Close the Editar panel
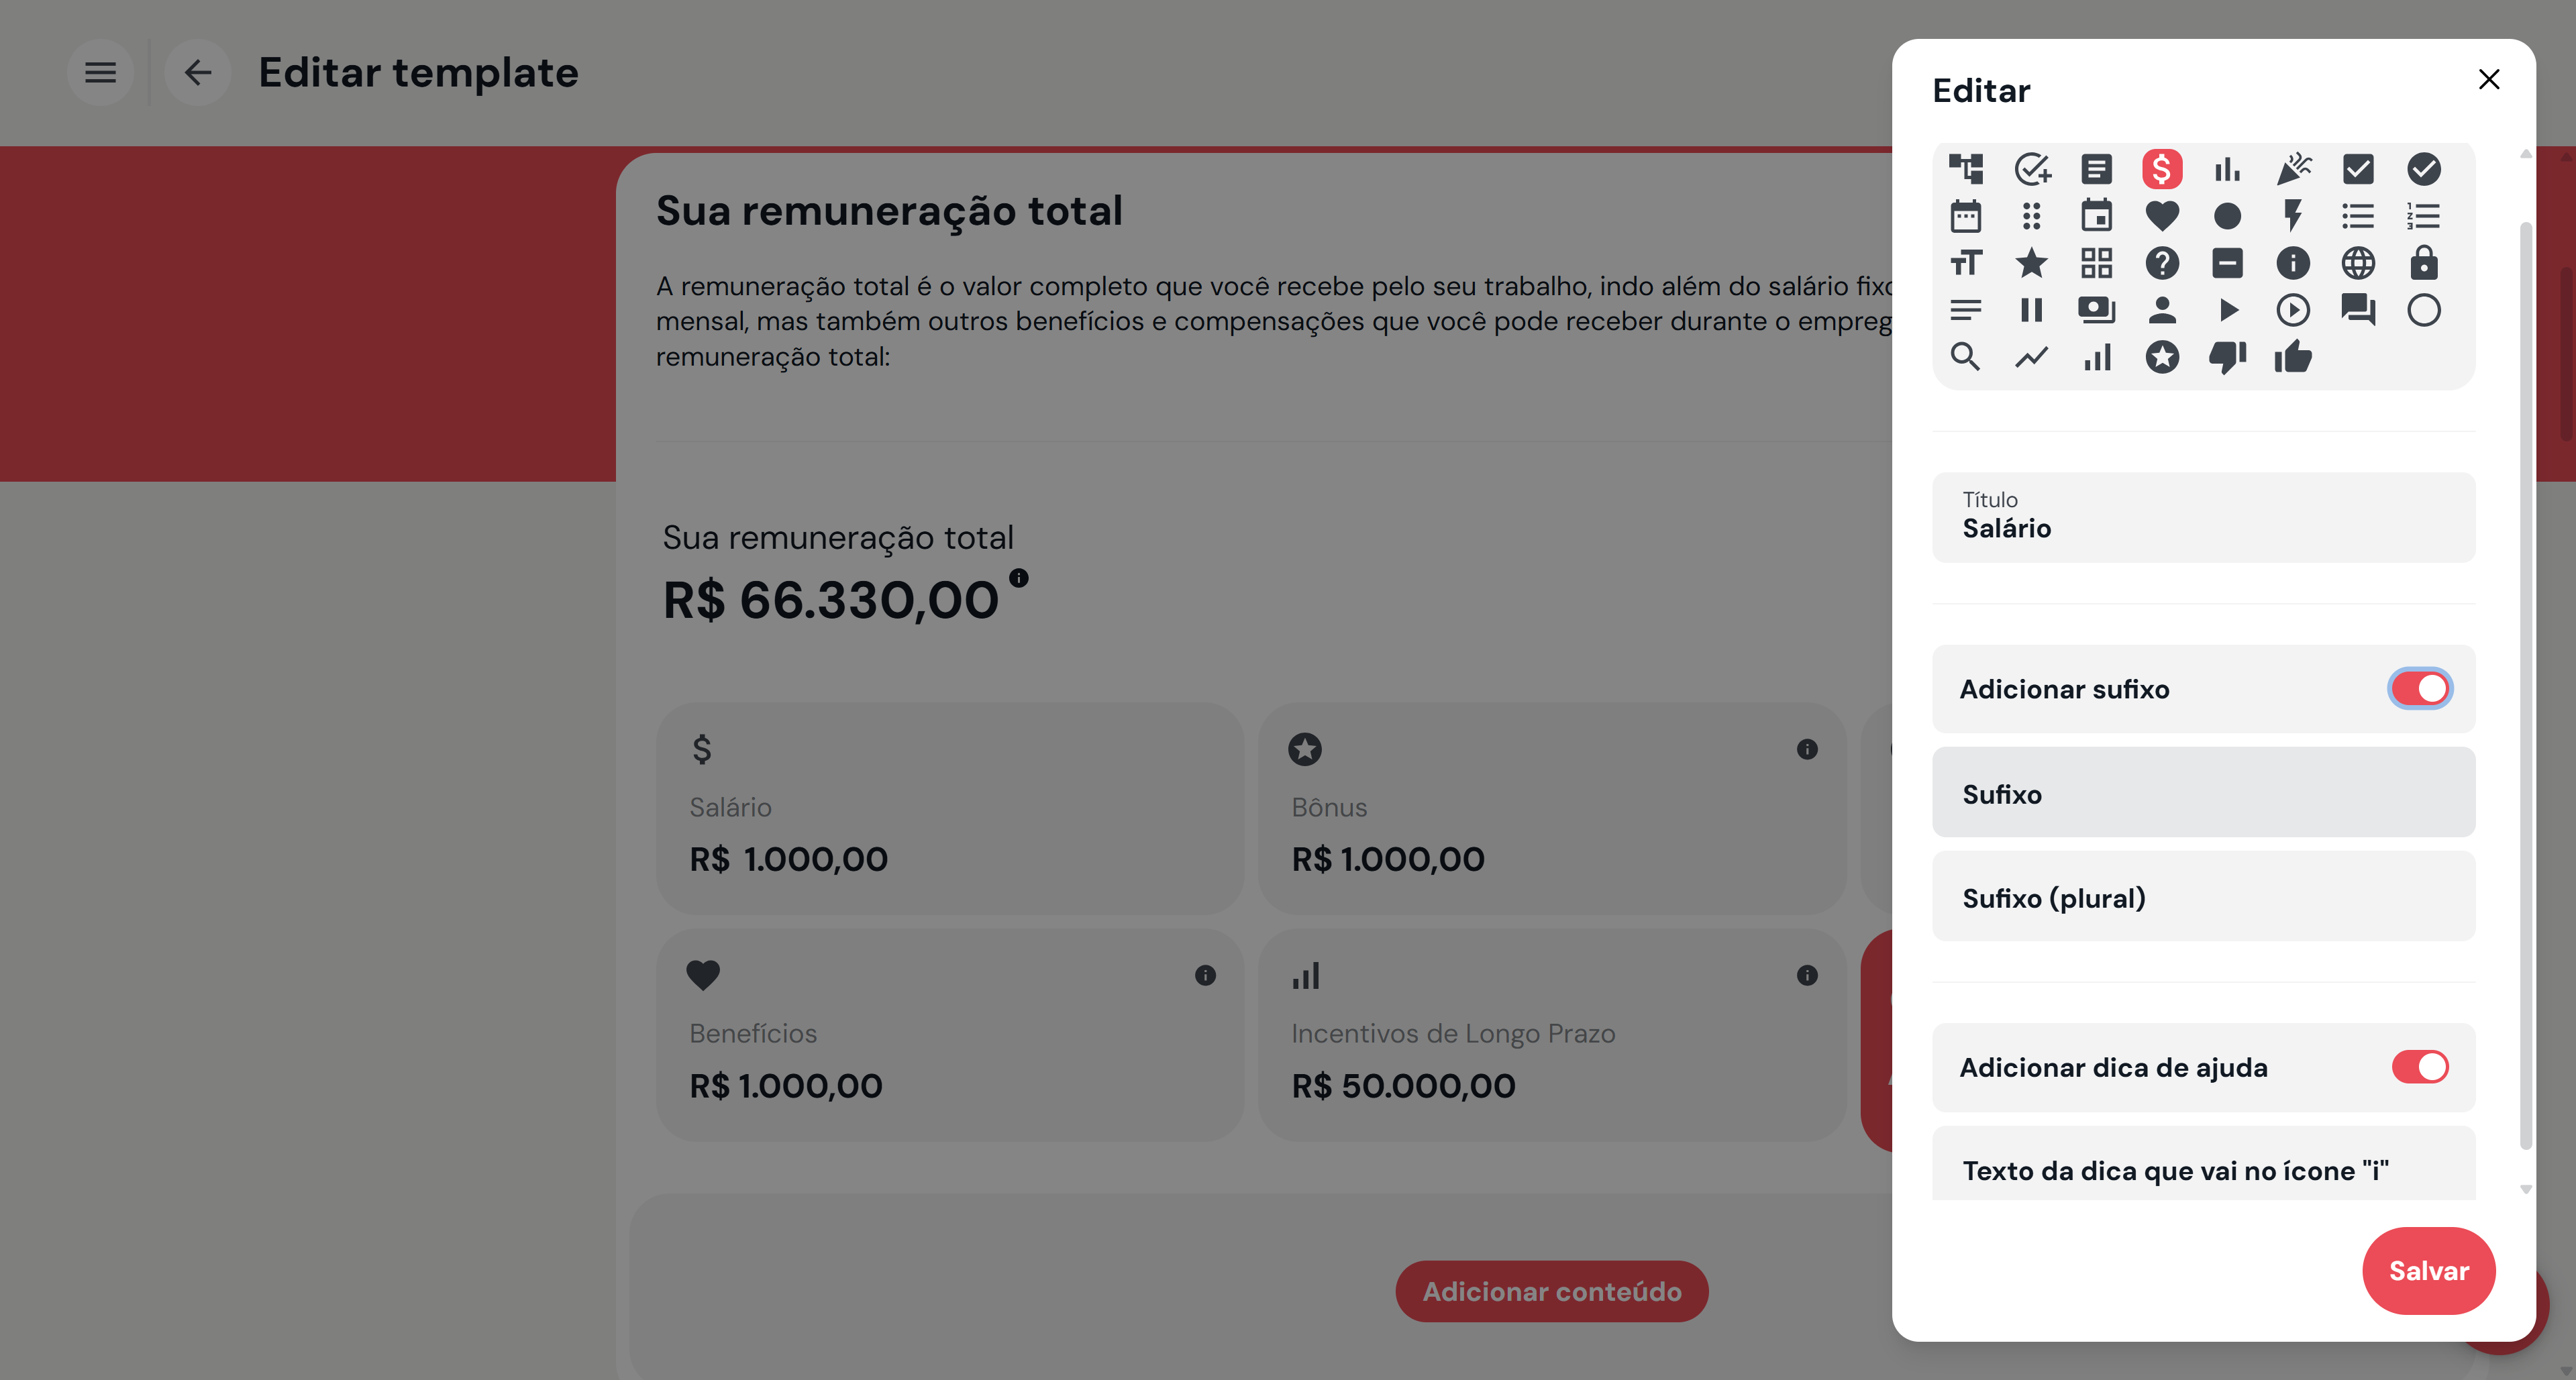 point(2488,79)
